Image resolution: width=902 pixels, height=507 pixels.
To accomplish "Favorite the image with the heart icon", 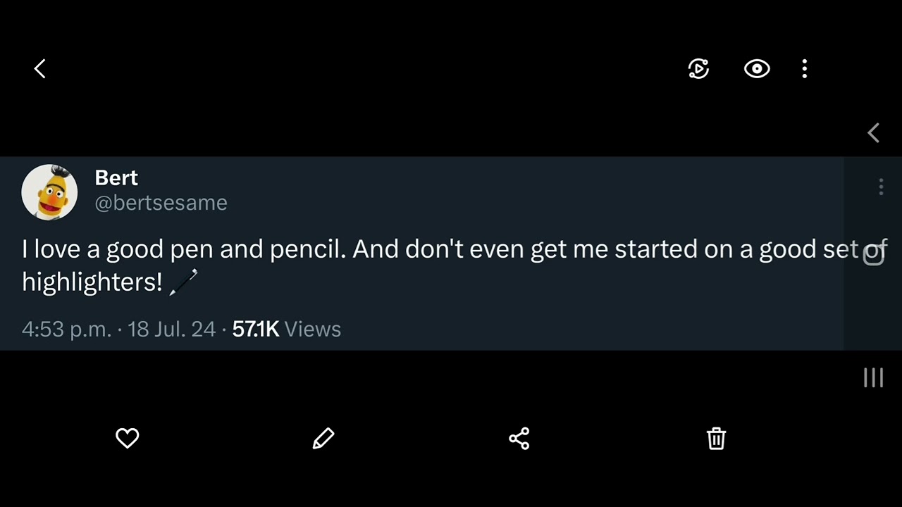I will (x=128, y=439).
